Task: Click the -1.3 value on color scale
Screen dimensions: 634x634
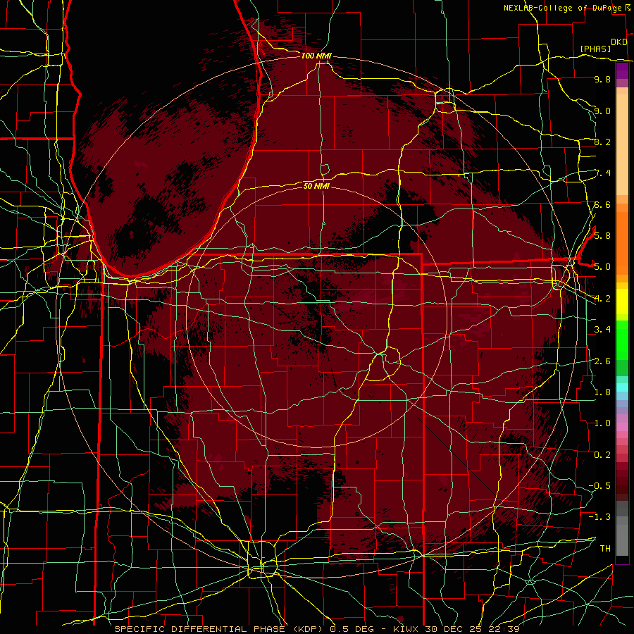Action: tap(599, 517)
